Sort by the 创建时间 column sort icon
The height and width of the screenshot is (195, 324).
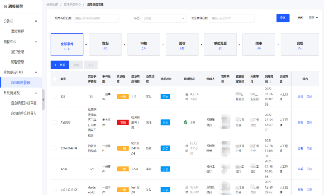[x=270, y=81]
